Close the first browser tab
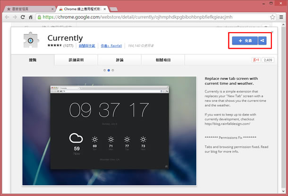The height and width of the screenshot is (196, 288). pyautogui.click(x=52, y=9)
